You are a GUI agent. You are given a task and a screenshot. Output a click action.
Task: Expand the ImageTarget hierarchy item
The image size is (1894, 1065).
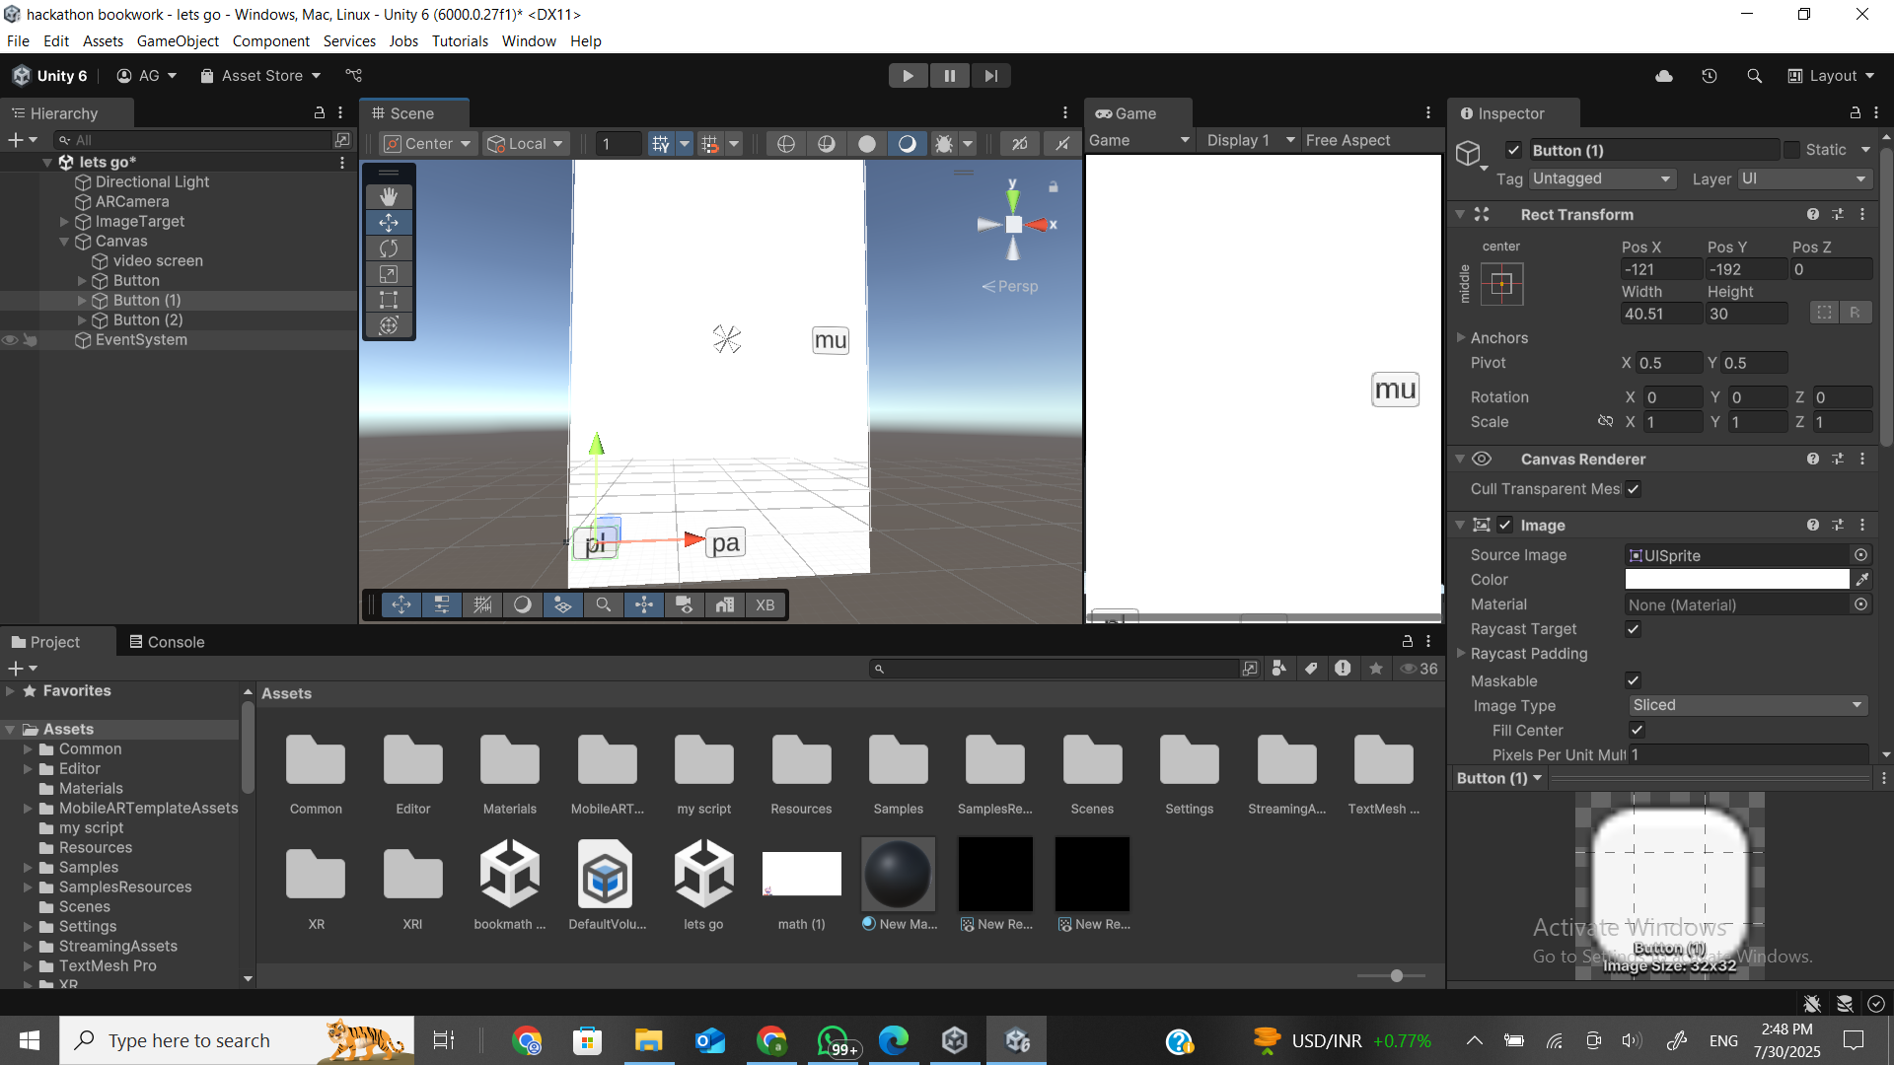coord(64,222)
